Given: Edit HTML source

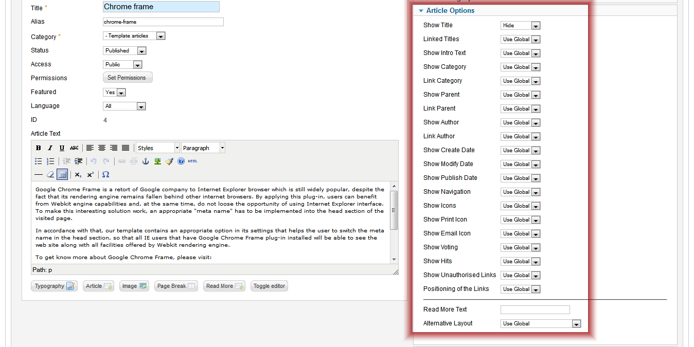Looking at the screenshot, I should point(193,161).
